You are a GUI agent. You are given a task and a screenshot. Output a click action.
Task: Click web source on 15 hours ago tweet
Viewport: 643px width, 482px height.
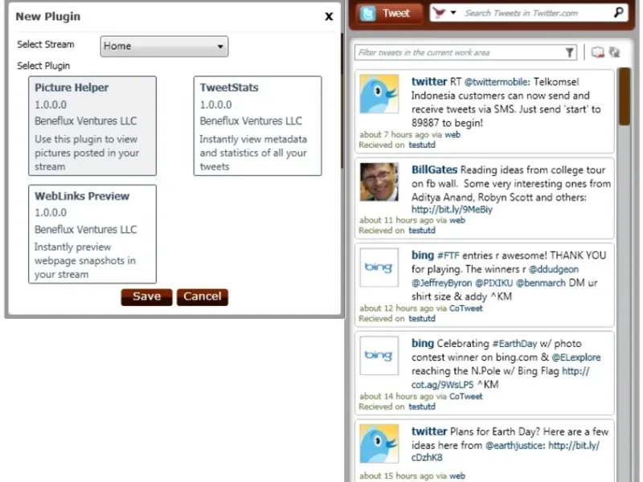tap(457, 476)
